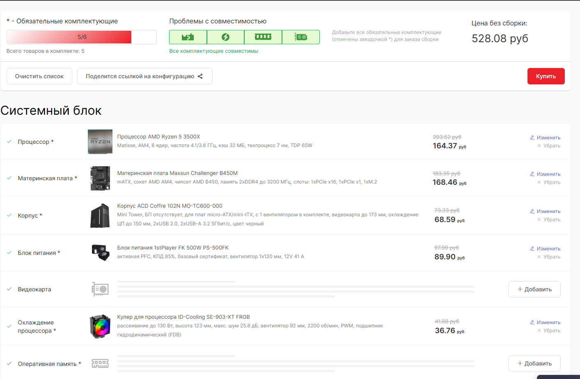Click the pencil icon for cooler row
This screenshot has width=580, height=379.
[x=532, y=322]
